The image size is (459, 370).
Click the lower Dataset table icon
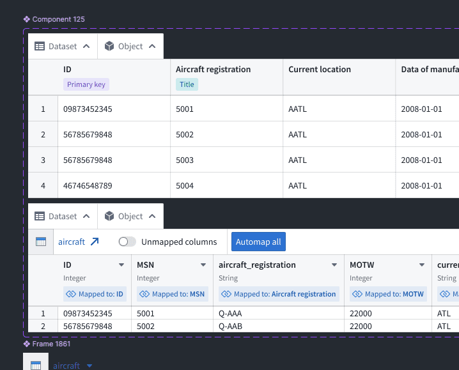40,217
